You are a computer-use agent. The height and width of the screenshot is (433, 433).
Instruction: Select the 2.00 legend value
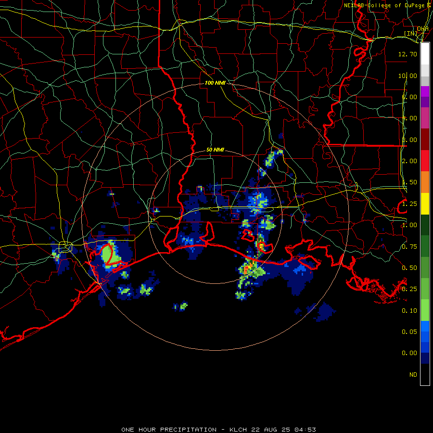click(409, 161)
